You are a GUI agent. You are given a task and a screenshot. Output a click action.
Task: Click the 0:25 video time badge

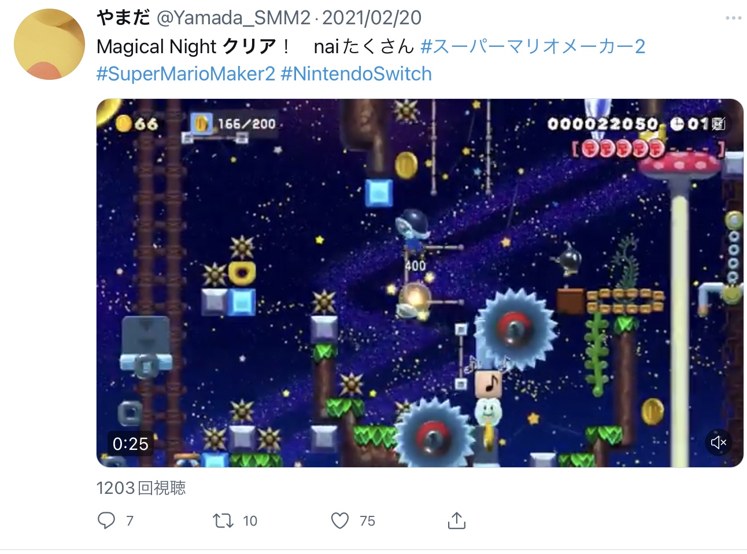(x=131, y=444)
